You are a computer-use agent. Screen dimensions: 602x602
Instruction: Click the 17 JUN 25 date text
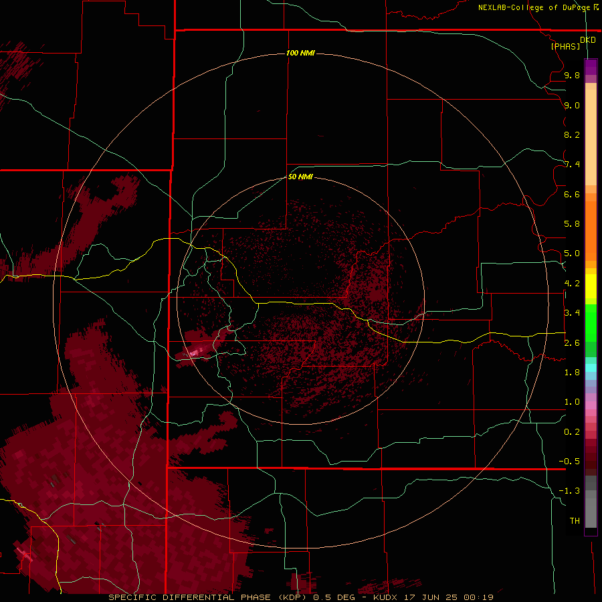431,597
